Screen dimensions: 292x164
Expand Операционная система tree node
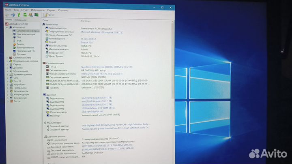point(6,61)
